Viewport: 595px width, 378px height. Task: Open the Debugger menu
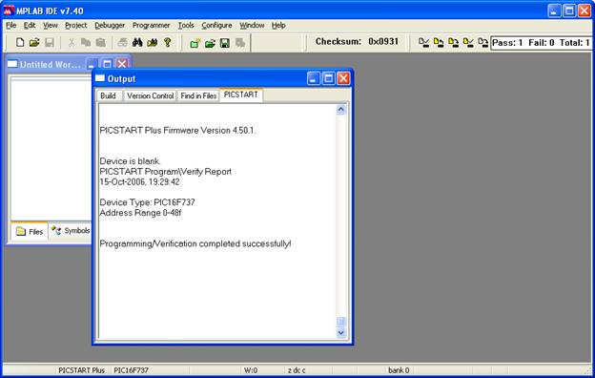(x=110, y=26)
